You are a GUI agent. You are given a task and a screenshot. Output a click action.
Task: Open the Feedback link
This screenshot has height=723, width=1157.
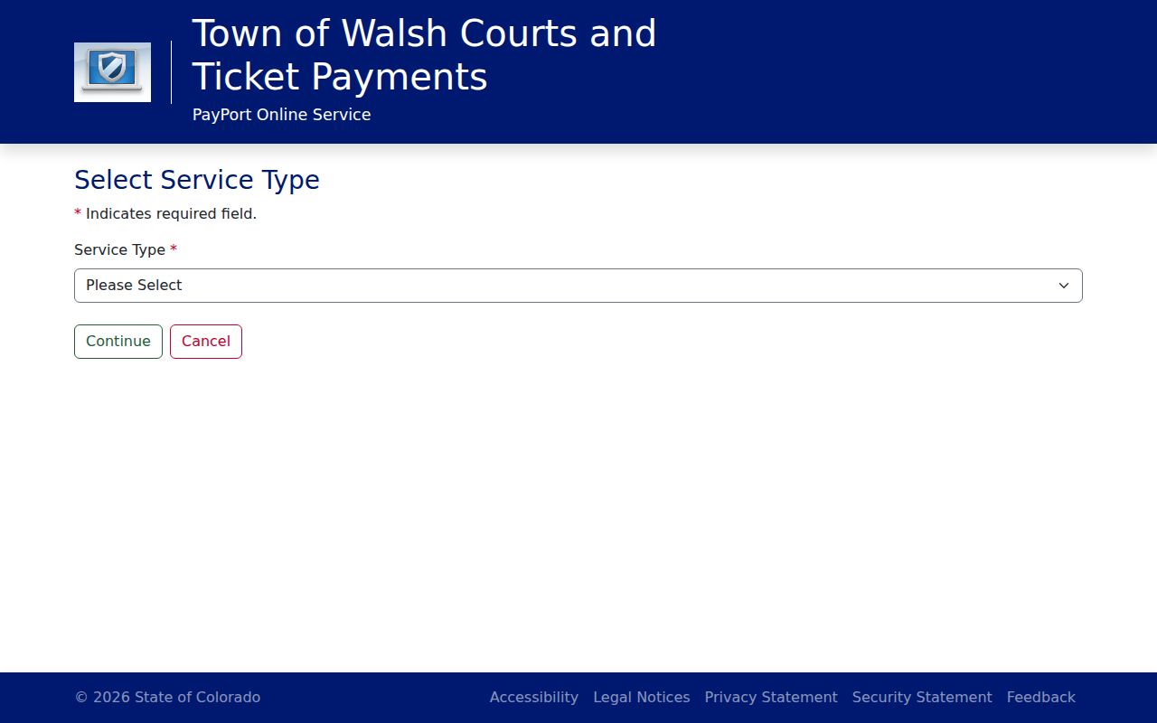click(x=1041, y=698)
